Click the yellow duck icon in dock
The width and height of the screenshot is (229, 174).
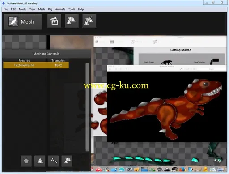tap(206, 170)
